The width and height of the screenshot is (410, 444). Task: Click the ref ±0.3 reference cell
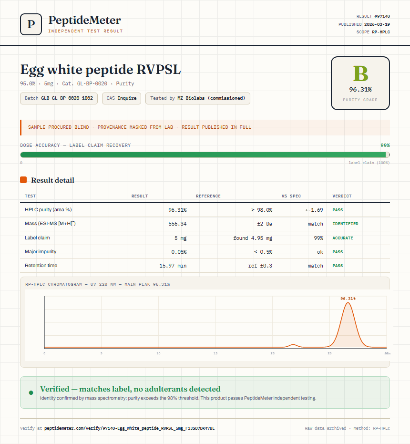(260, 266)
